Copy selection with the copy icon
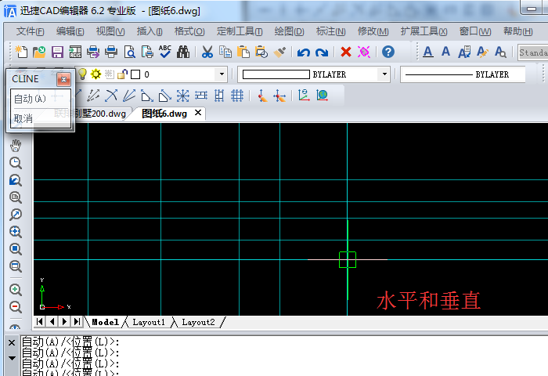The width and height of the screenshot is (548, 376). coord(225,52)
